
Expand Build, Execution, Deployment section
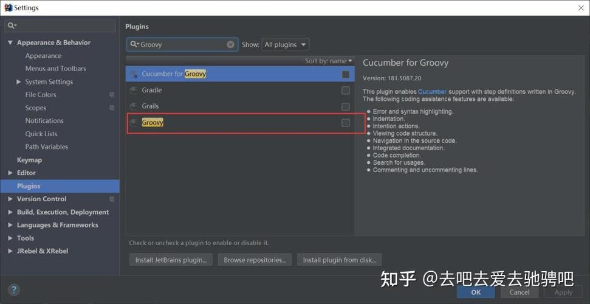[10, 212]
